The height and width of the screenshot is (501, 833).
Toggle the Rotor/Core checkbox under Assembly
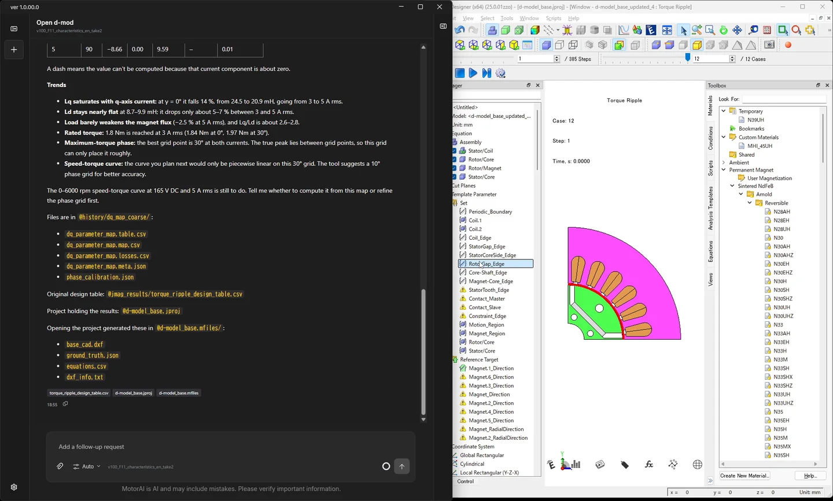(455, 159)
